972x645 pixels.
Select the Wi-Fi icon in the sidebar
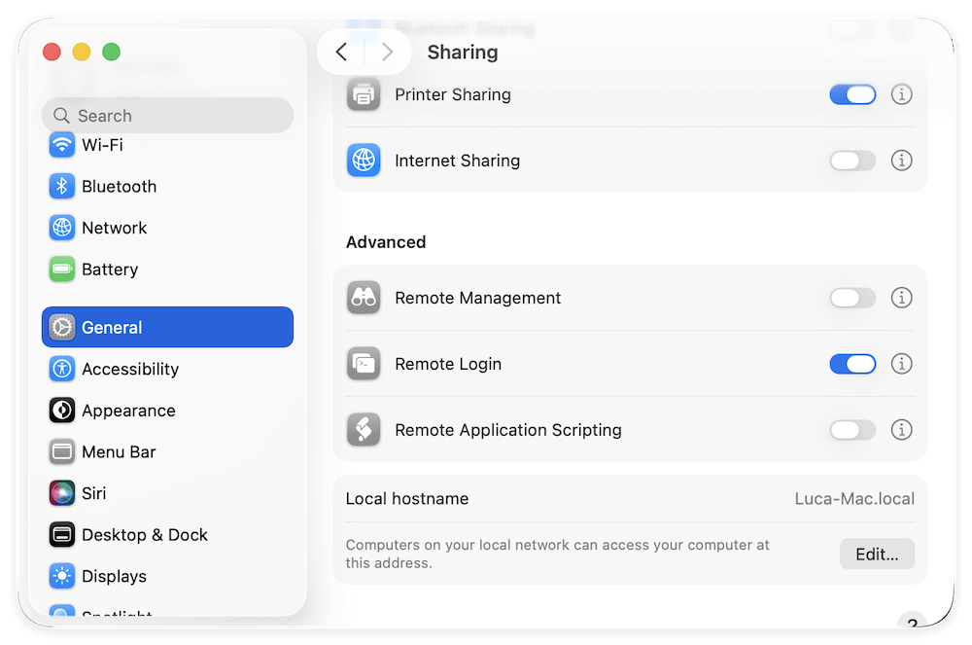click(61, 145)
